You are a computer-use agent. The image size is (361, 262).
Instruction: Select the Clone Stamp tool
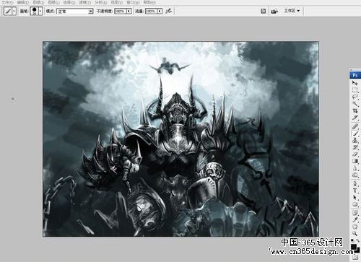pyautogui.click(x=355, y=140)
